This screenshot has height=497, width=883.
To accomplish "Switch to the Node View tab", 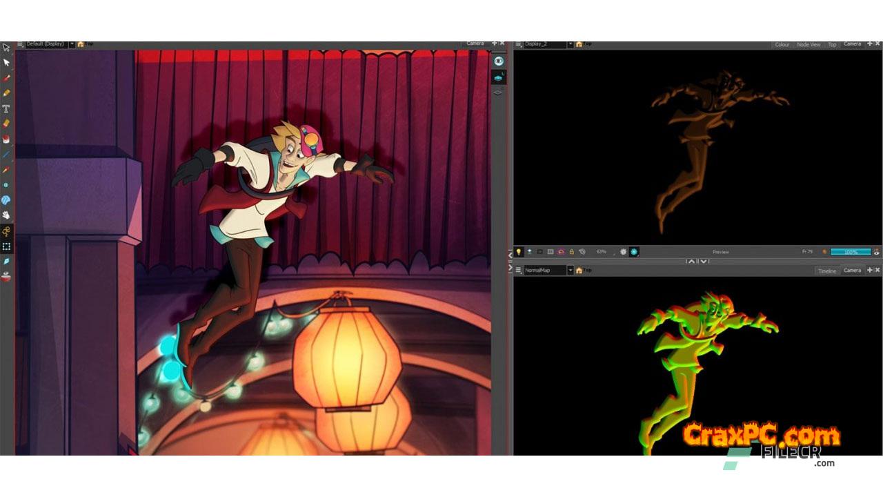I will click(x=808, y=44).
